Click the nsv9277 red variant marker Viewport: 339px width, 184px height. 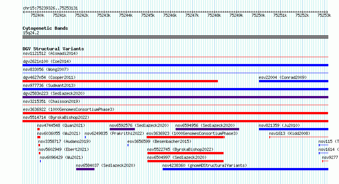(x=325, y=161)
